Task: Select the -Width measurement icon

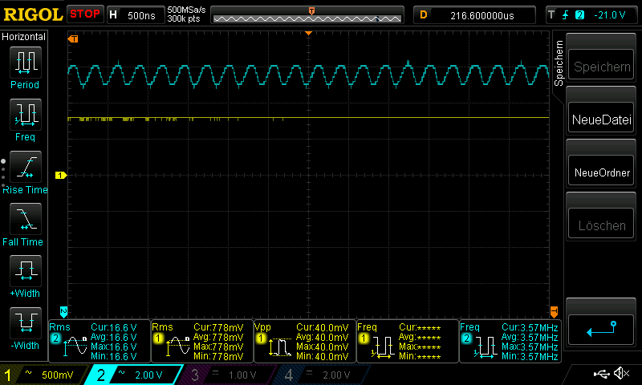Action: tap(26, 322)
